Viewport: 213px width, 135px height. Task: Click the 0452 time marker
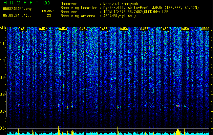[x=43, y=29]
